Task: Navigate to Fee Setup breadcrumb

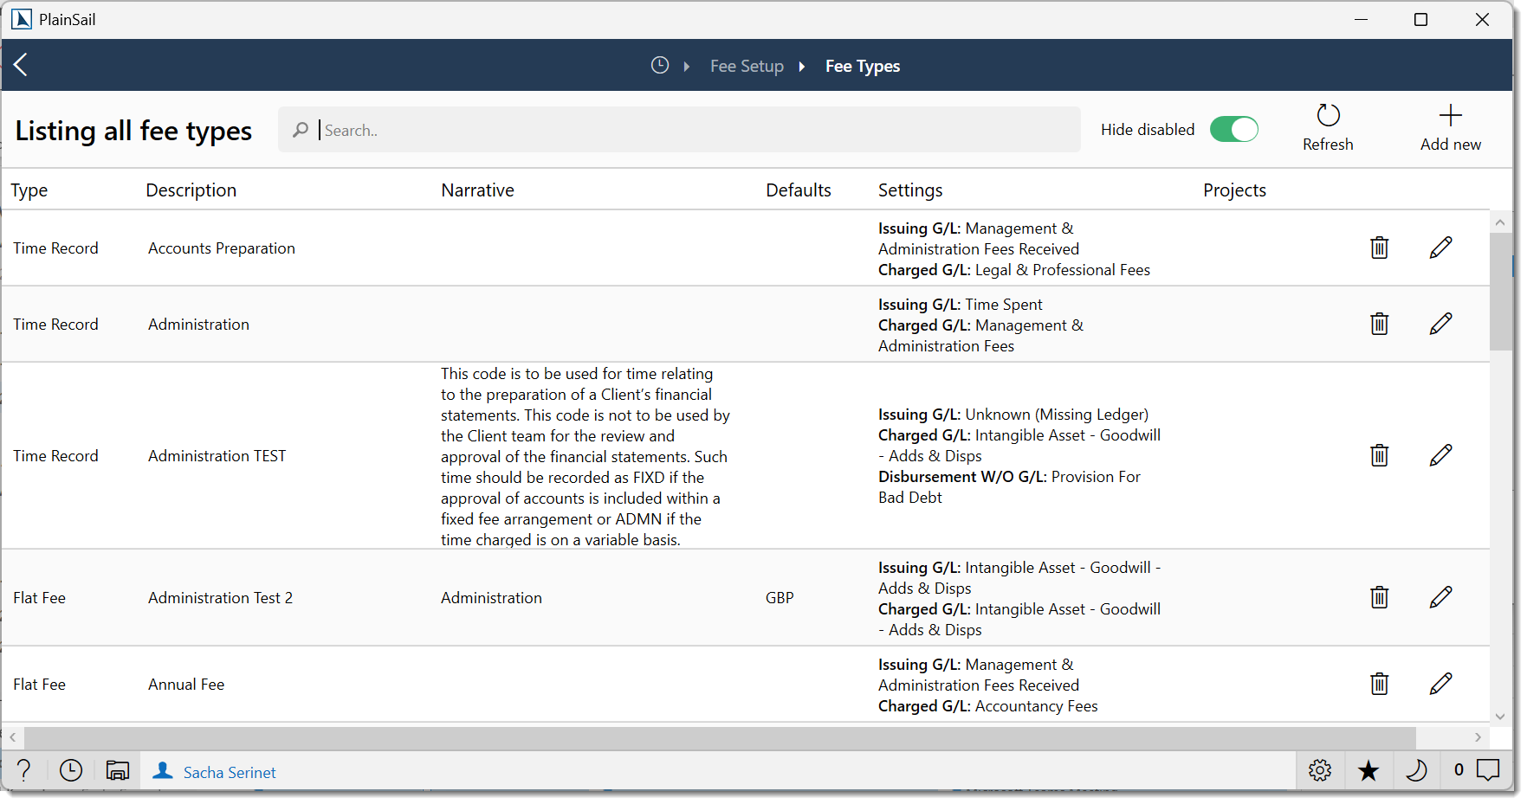Action: click(x=746, y=66)
